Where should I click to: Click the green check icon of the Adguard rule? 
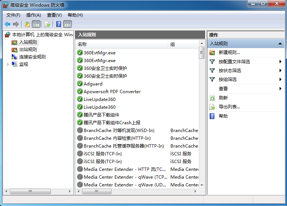[x=80, y=84]
